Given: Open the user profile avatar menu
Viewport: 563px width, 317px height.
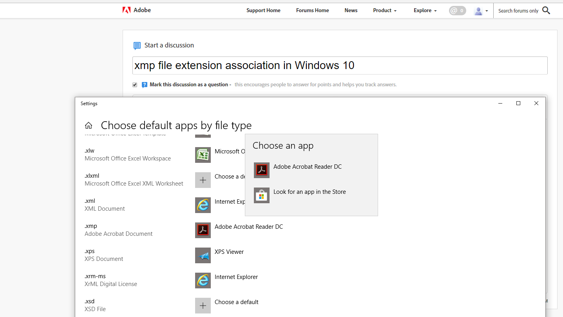Looking at the screenshot, I should coord(481,11).
